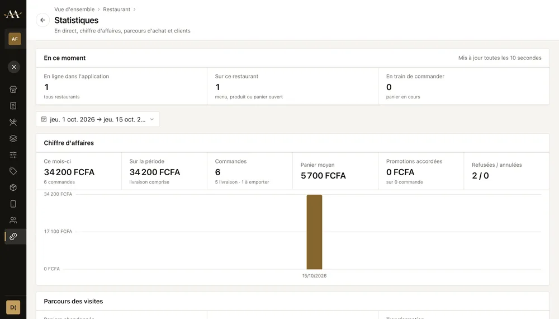Click 'Commandes' count card
Screen dimensions: 559x319
250,171
